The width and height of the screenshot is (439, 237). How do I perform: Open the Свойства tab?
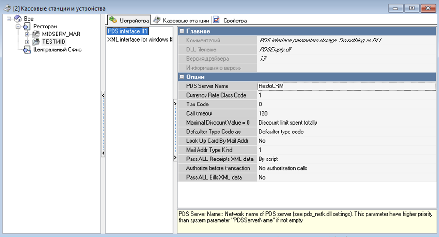coord(230,21)
